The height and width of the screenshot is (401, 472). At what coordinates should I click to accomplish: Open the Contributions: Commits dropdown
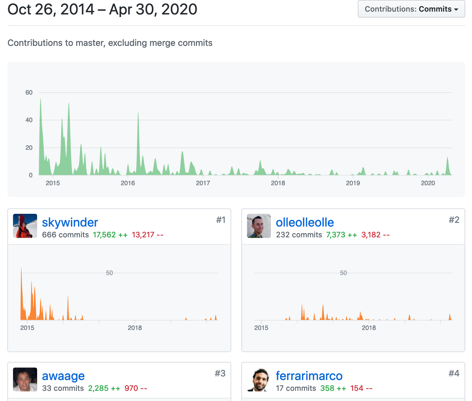click(x=411, y=9)
